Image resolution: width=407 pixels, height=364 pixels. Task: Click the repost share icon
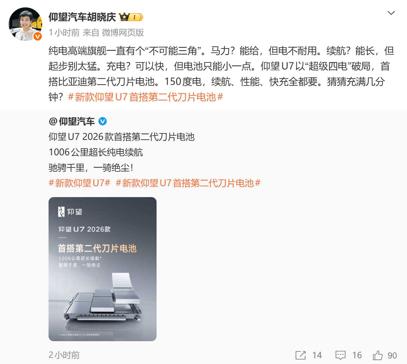301,355
